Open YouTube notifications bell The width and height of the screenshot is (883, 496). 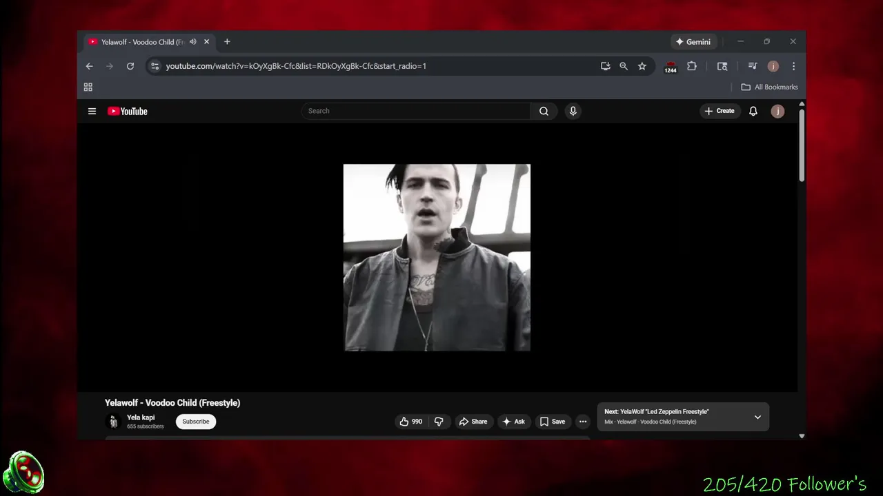(x=753, y=111)
